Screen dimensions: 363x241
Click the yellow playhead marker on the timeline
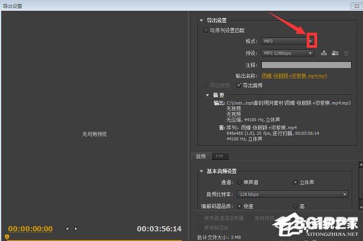pyautogui.click(x=7, y=237)
